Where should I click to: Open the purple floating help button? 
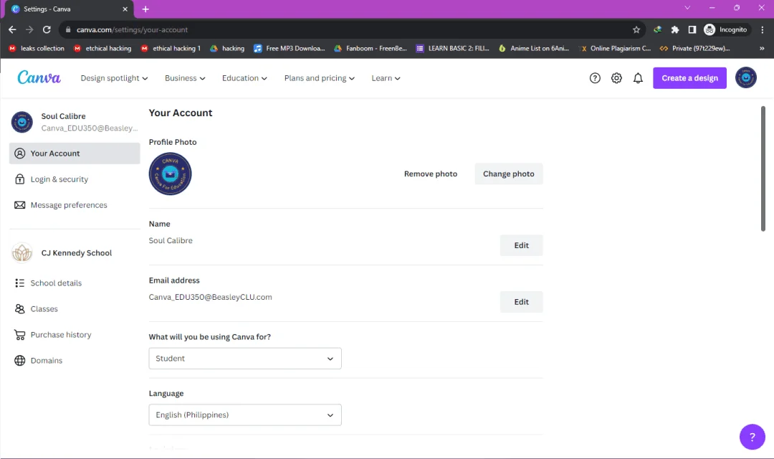(752, 437)
